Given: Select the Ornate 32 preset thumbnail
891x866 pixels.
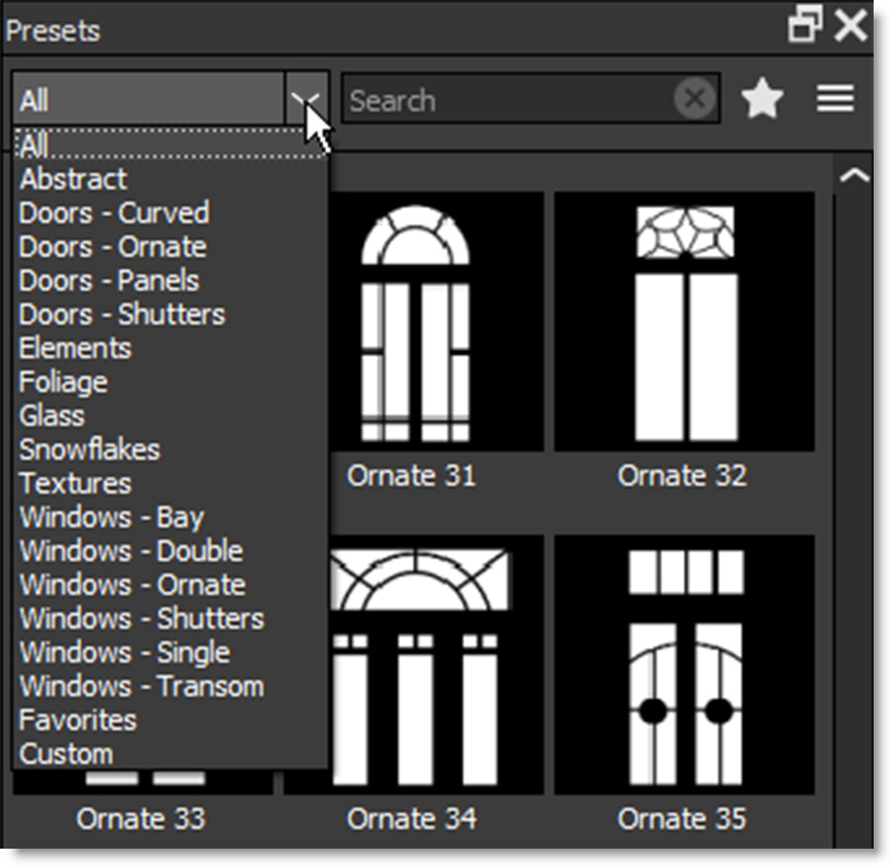Looking at the screenshot, I should [x=685, y=322].
